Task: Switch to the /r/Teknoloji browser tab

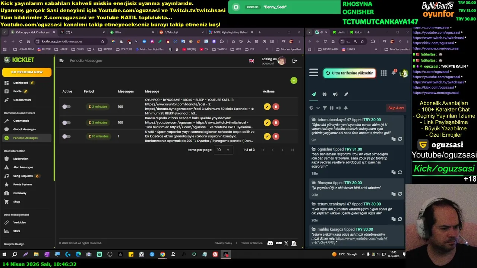Action: (181, 32)
